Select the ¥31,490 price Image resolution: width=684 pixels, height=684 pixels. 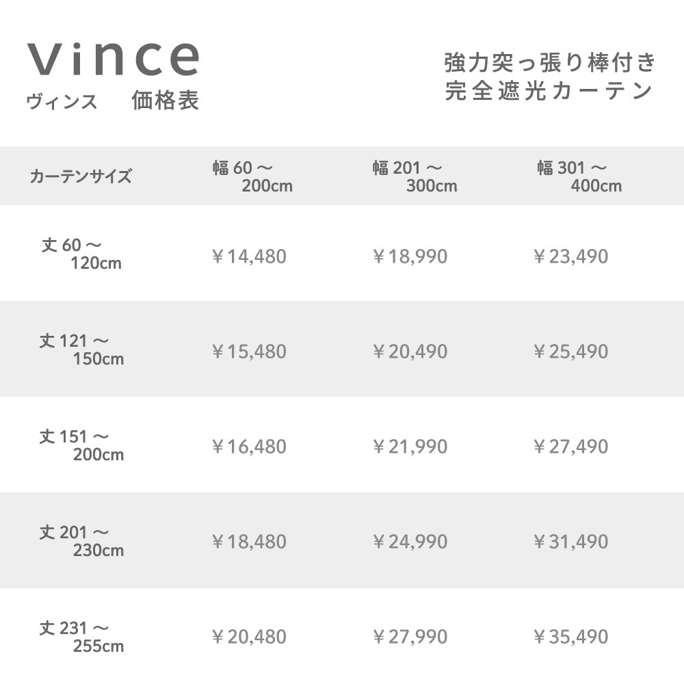[x=570, y=542]
